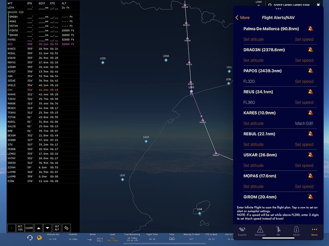Open the PA announcements tab
The width and height of the screenshot is (329, 246).
(278, 231)
